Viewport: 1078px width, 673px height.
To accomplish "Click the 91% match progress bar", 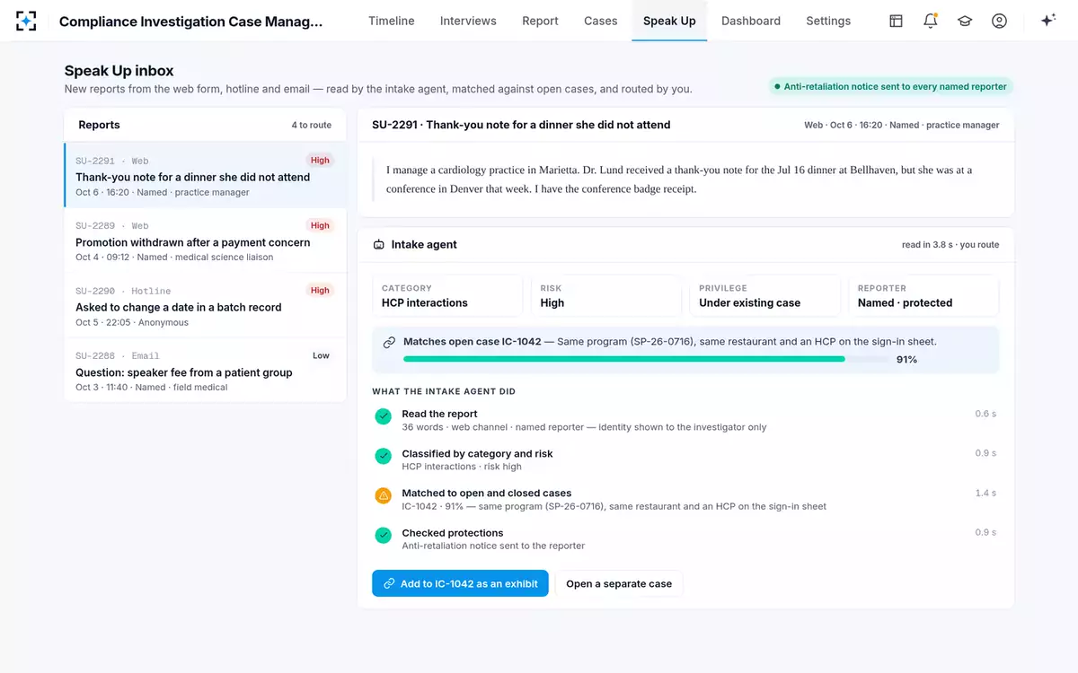I will click(646, 359).
